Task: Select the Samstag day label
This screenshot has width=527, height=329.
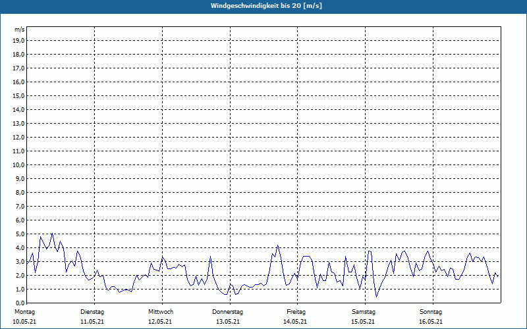Action: [364, 311]
